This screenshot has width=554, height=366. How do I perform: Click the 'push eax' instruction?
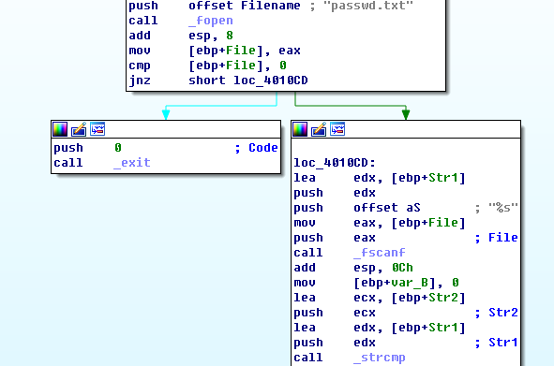tap(335, 238)
